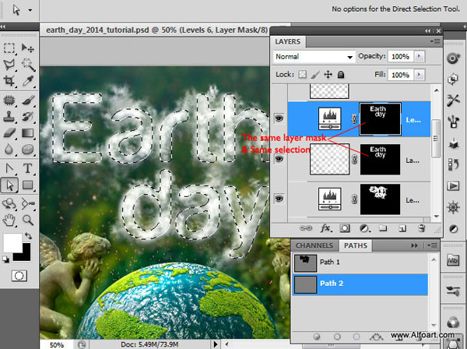Toggle lock image pixels
The height and width of the screenshot is (349, 467).
pos(315,74)
